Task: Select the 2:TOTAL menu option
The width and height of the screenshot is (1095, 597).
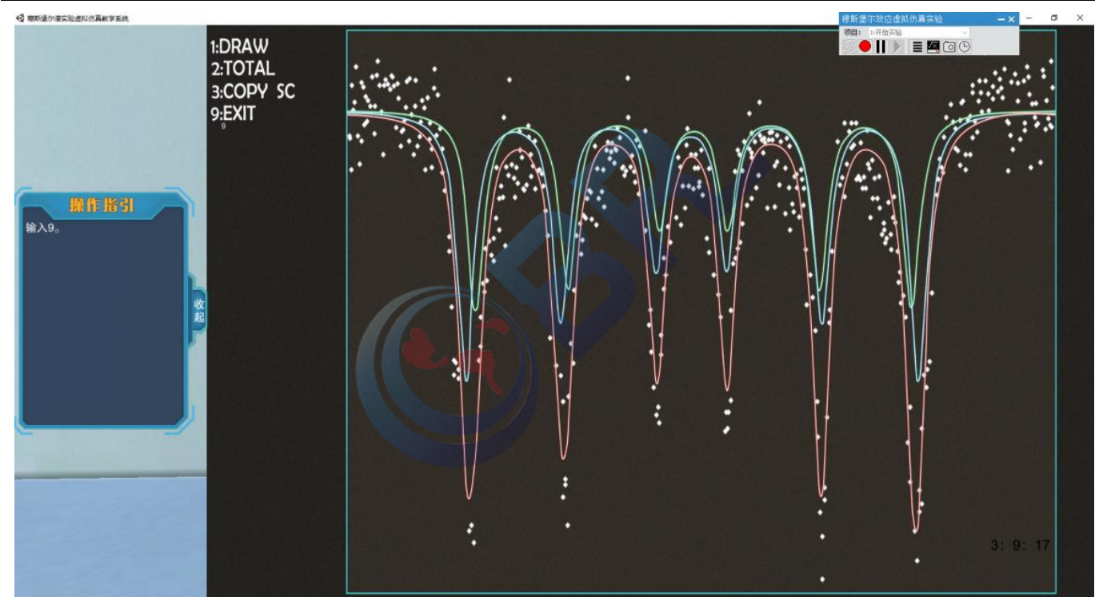Action: click(242, 69)
